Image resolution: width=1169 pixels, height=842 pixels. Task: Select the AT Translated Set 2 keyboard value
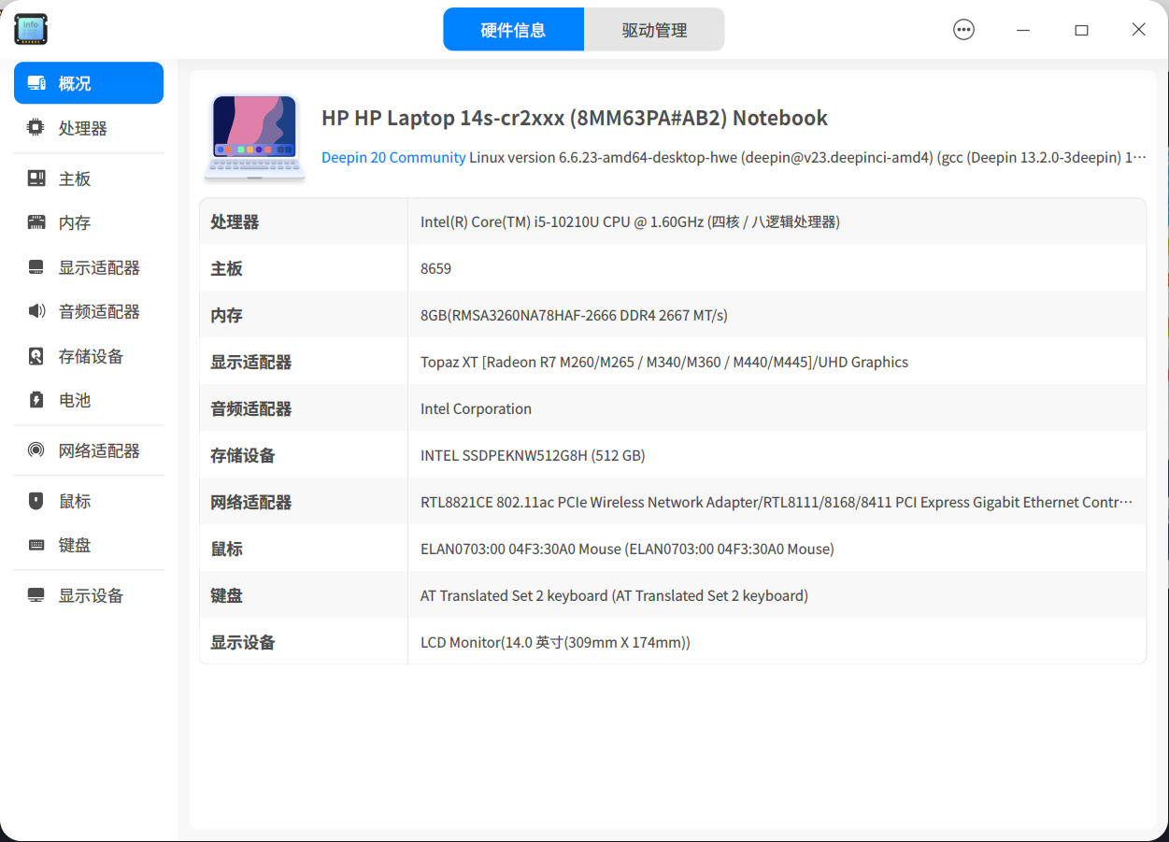pos(614,595)
